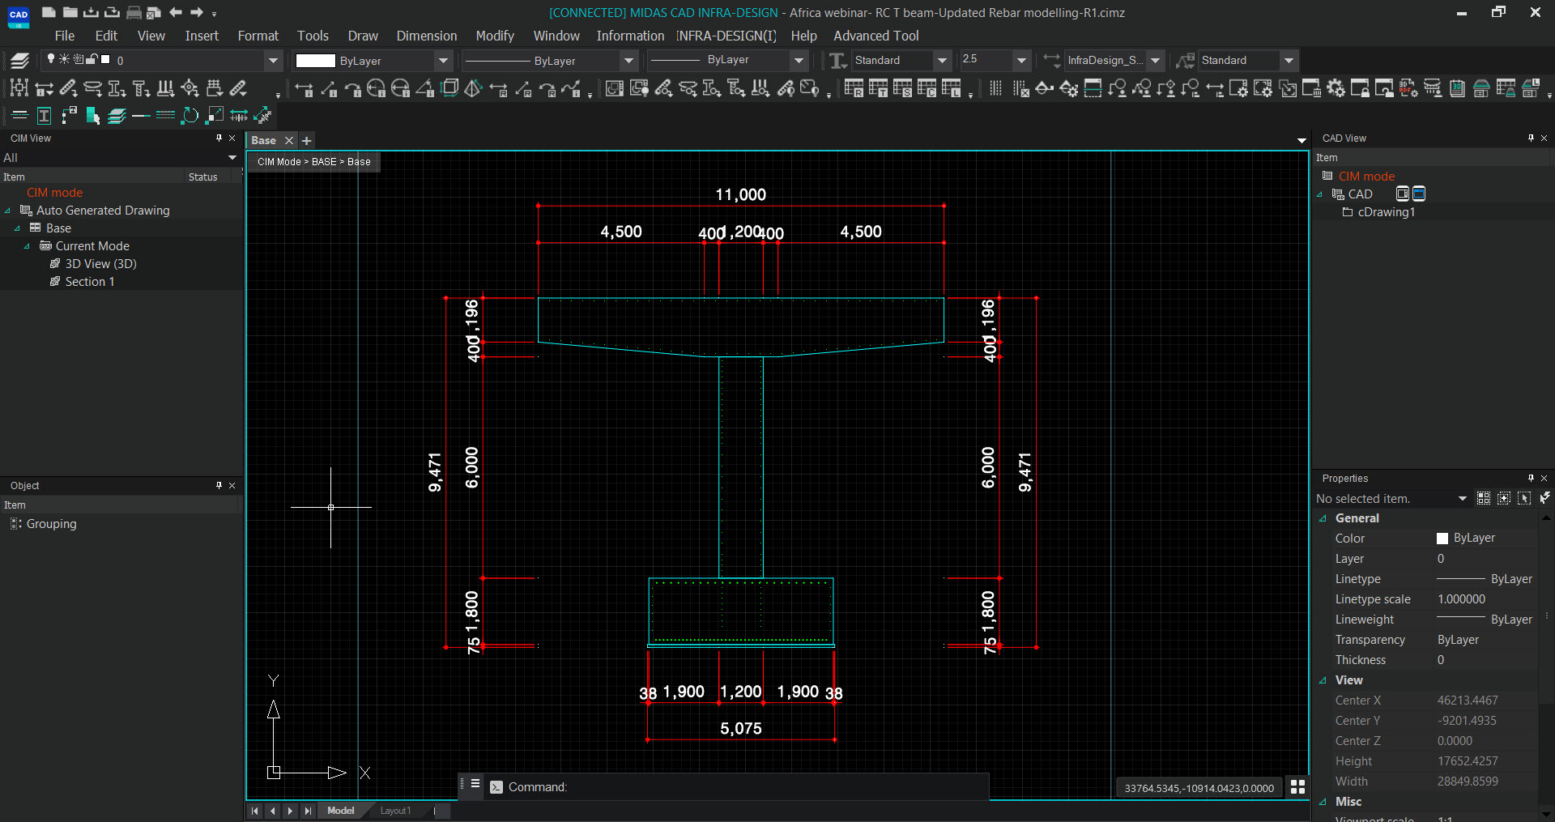Open the Layer manager stacked-layers icon
This screenshot has width=1555, height=822.
tap(20, 60)
